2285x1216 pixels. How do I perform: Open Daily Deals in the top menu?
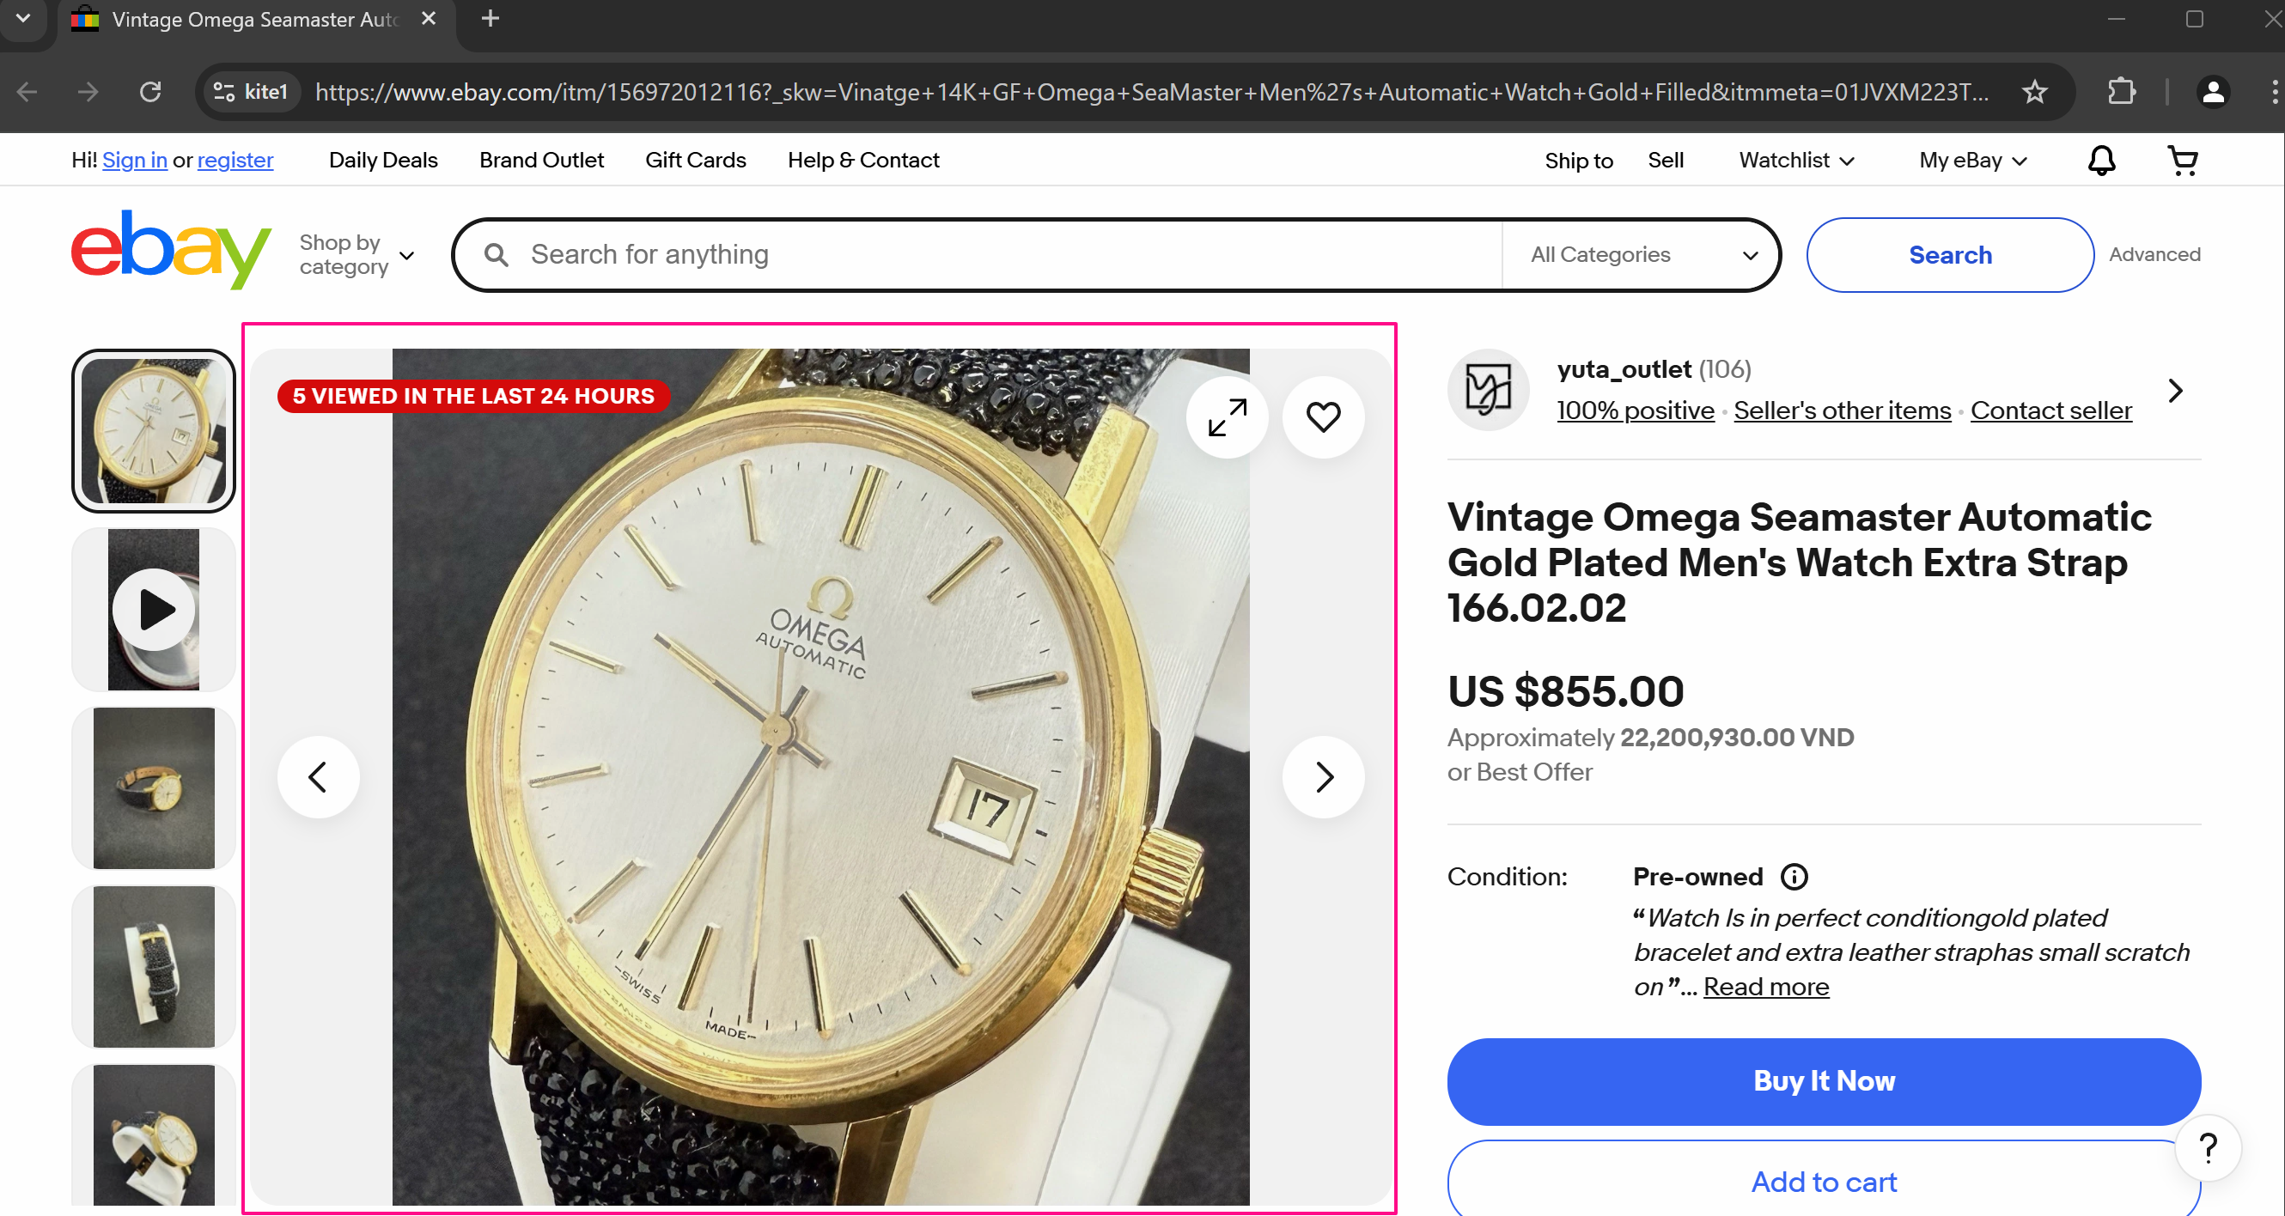(x=383, y=161)
